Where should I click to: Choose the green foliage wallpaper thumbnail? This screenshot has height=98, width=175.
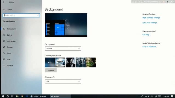point(91,62)
